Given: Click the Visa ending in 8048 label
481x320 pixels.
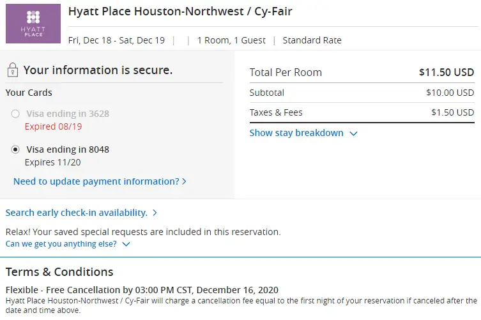Looking at the screenshot, I should (67, 149).
